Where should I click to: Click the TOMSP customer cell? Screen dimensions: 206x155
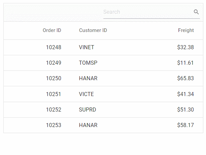(x=88, y=63)
